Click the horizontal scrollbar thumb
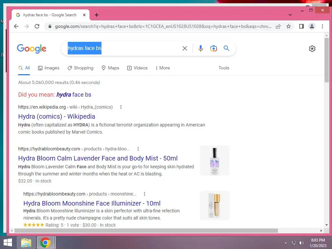The height and width of the screenshot is (249, 332). (x=146, y=231)
